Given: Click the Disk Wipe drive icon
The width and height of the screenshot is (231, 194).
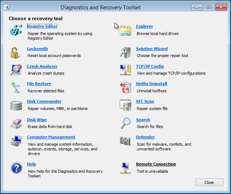Looking at the screenshot, I should pyautogui.click(x=16, y=123).
